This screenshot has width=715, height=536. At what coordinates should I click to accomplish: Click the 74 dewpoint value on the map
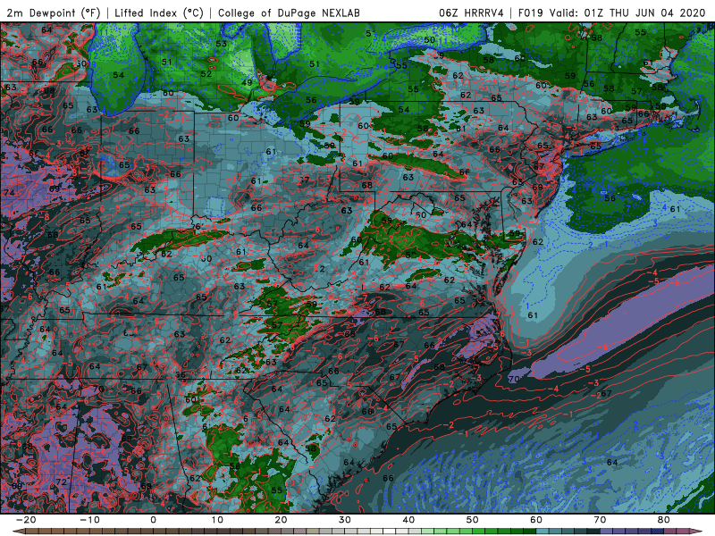[9, 193]
